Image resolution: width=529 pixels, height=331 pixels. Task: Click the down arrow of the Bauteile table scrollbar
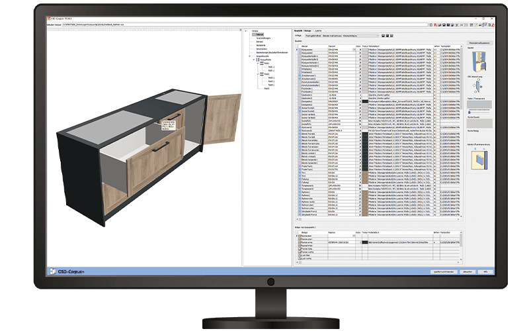point(461,216)
